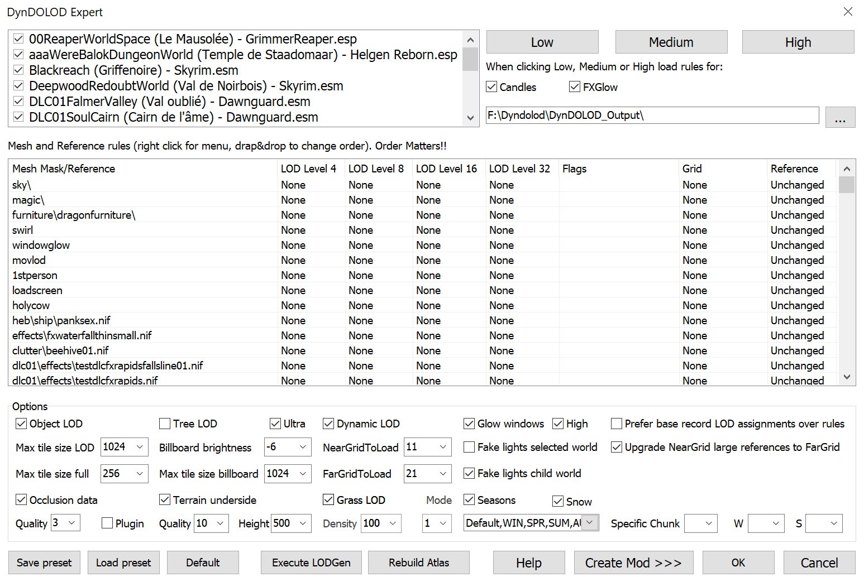Enable Fake lights selected world
This screenshot has width=864, height=577.
[x=469, y=447]
